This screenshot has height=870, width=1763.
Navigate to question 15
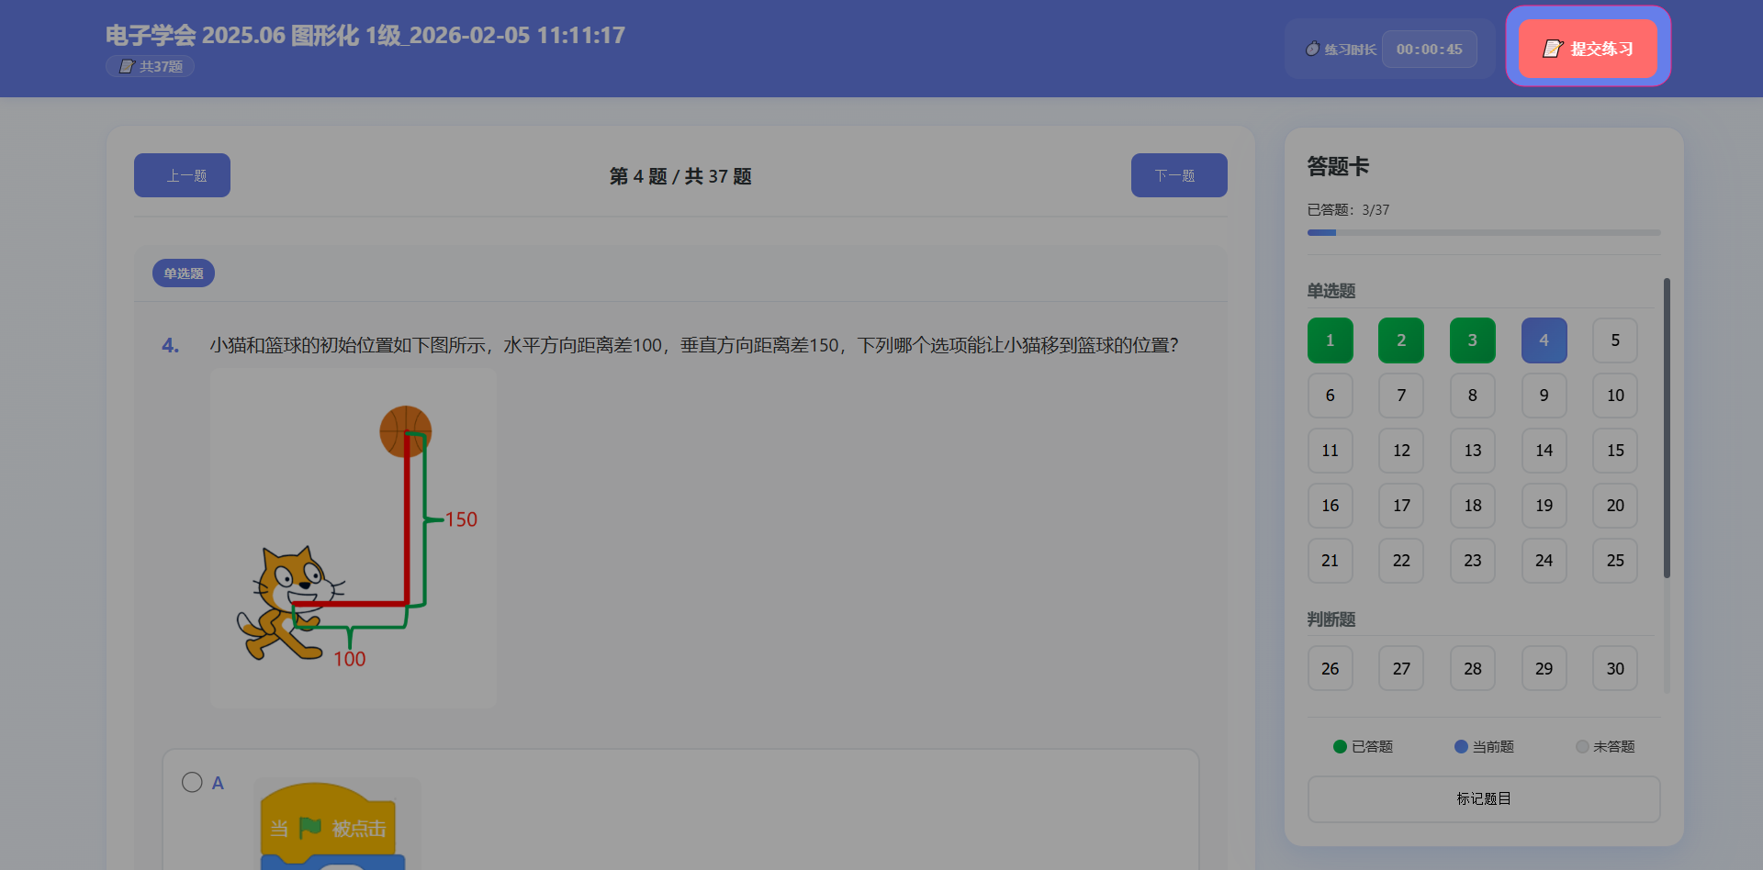click(x=1615, y=451)
